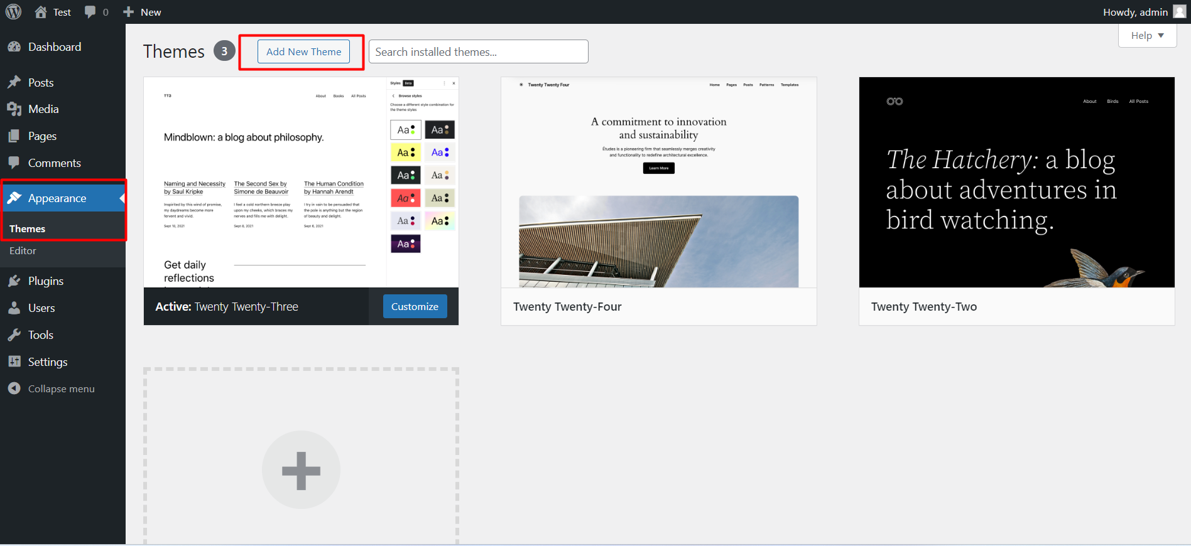Screen dimensions: 1191x546
Task: Click the Twenty Twenty-Four theme name
Action: (x=567, y=307)
